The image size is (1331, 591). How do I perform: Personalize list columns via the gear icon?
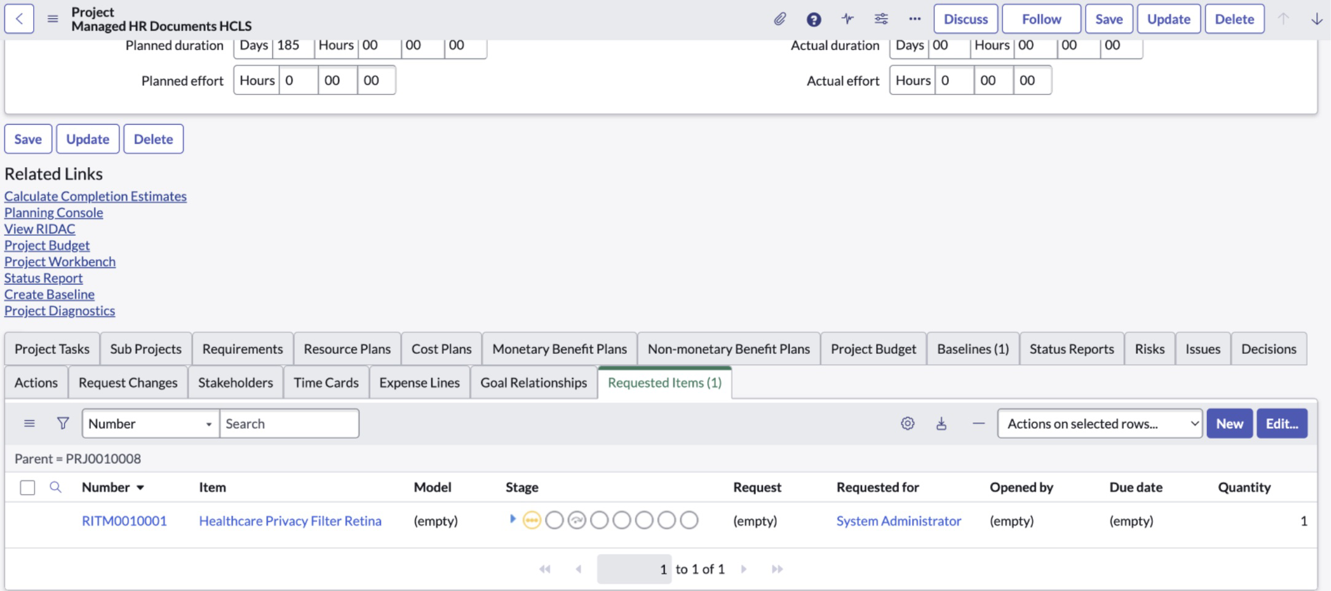coord(908,423)
